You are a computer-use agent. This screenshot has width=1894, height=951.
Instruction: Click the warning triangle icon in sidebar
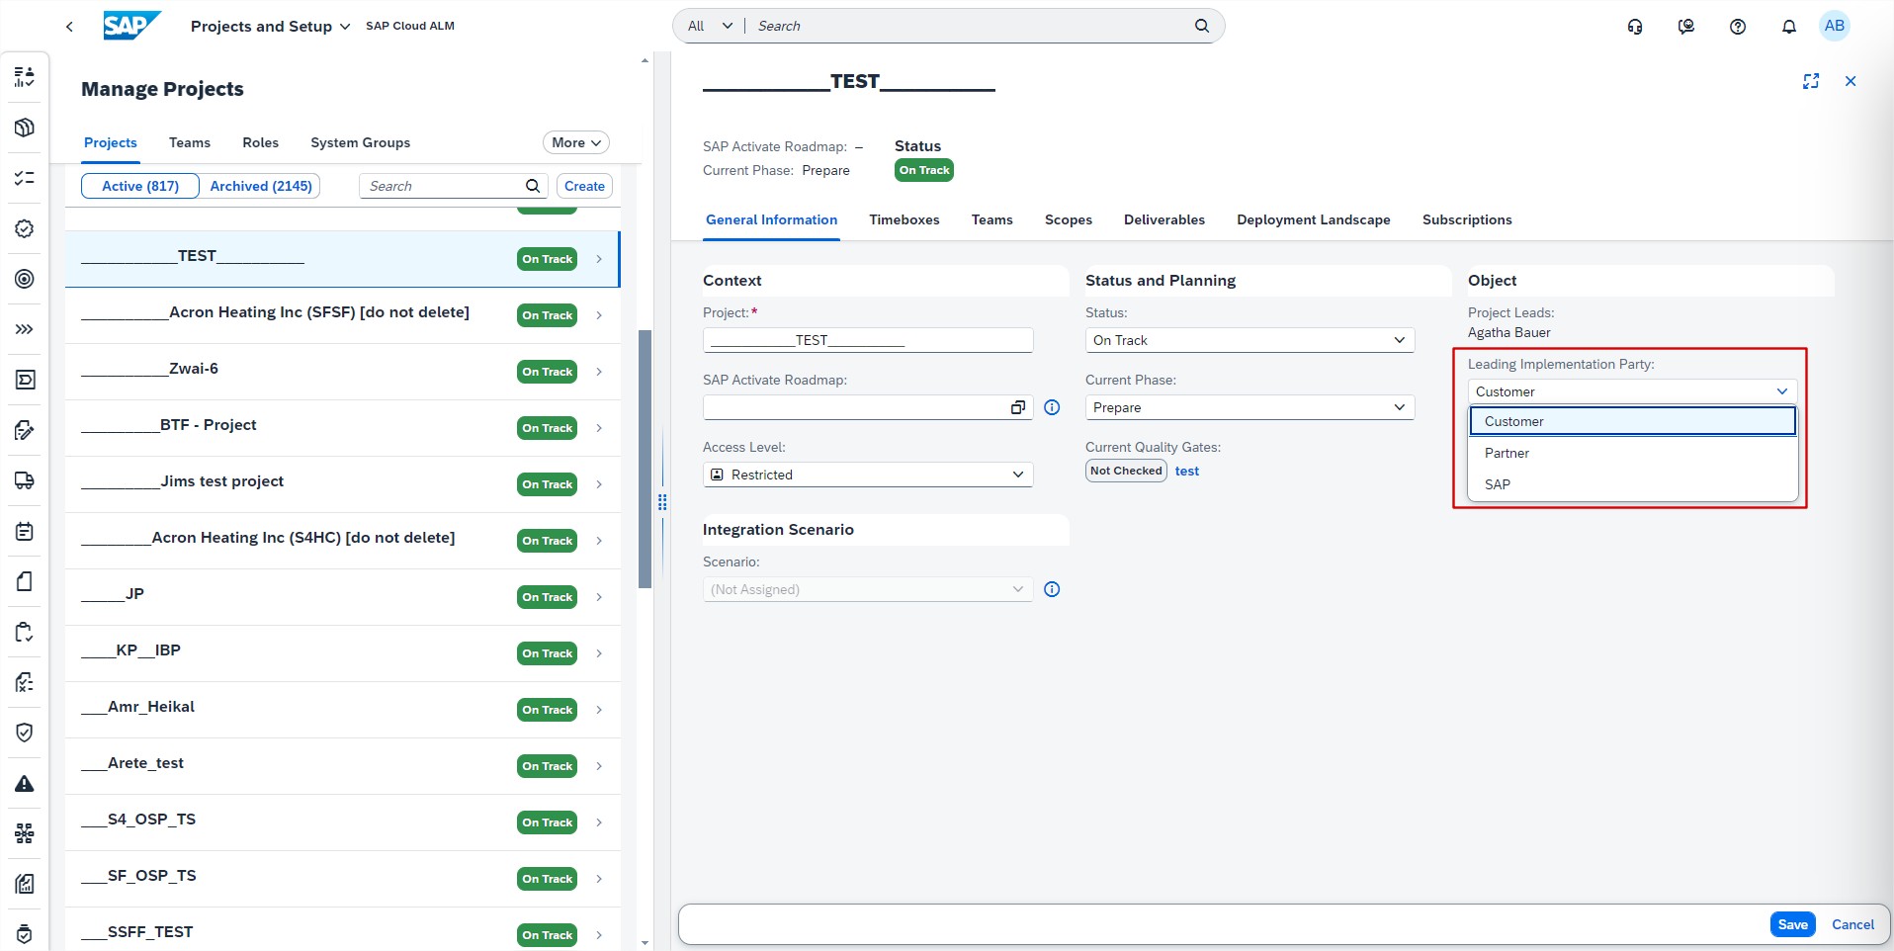click(25, 784)
